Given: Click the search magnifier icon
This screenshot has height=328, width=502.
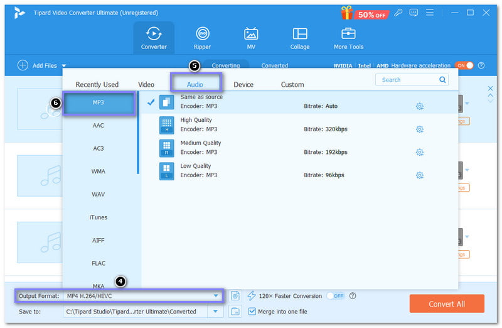Looking at the screenshot, I should [x=442, y=80].
